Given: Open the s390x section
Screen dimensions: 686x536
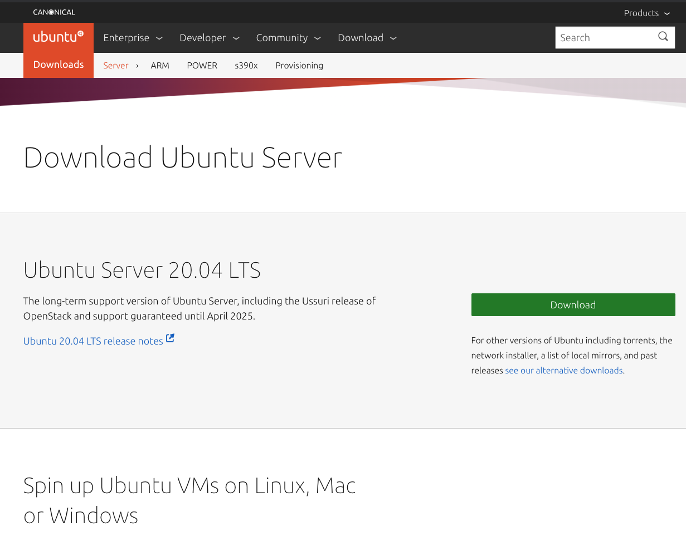Looking at the screenshot, I should click(246, 65).
